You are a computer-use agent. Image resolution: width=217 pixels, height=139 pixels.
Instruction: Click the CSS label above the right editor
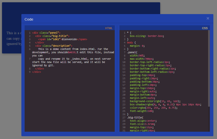tap(205, 28)
